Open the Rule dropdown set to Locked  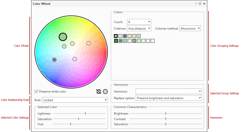point(75,100)
